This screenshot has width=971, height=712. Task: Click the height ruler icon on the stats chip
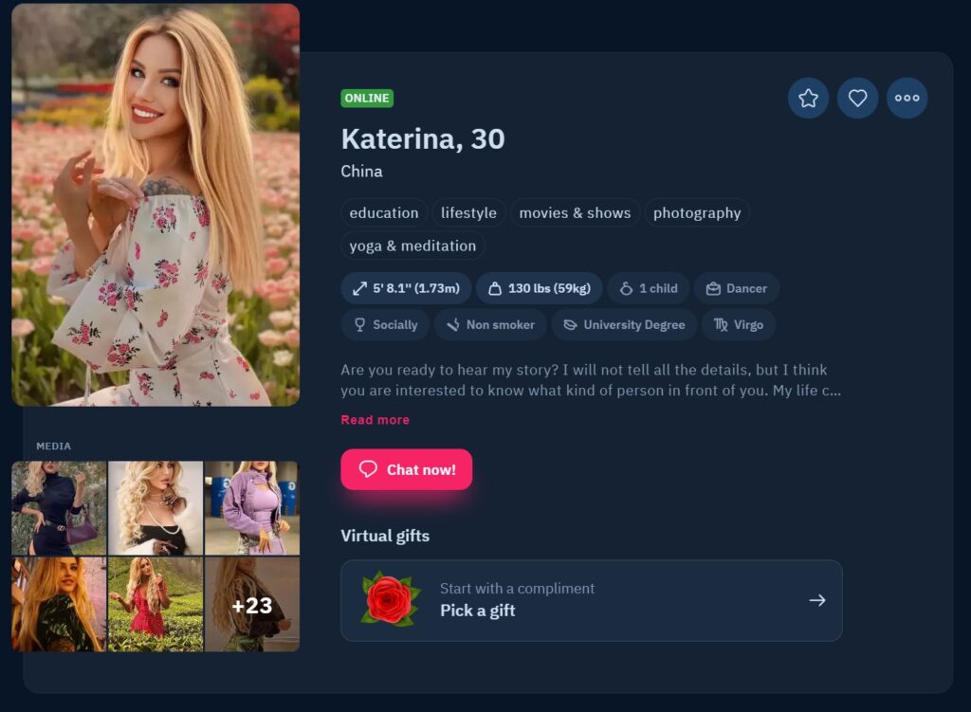[358, 287]
